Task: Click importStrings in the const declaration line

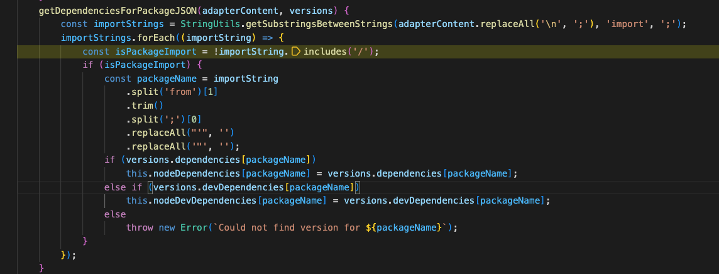Action: [x=129, y=24]
